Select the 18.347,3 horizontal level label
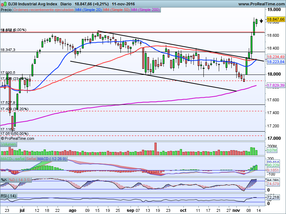This screenshot has height=214, width=286. [8, 50]
